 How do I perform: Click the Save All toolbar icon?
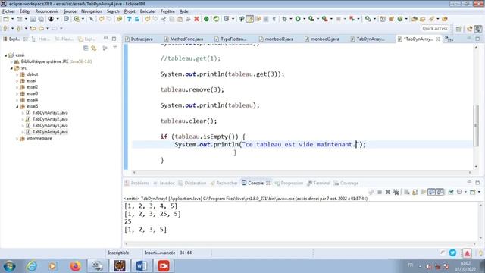pos(41,19)
